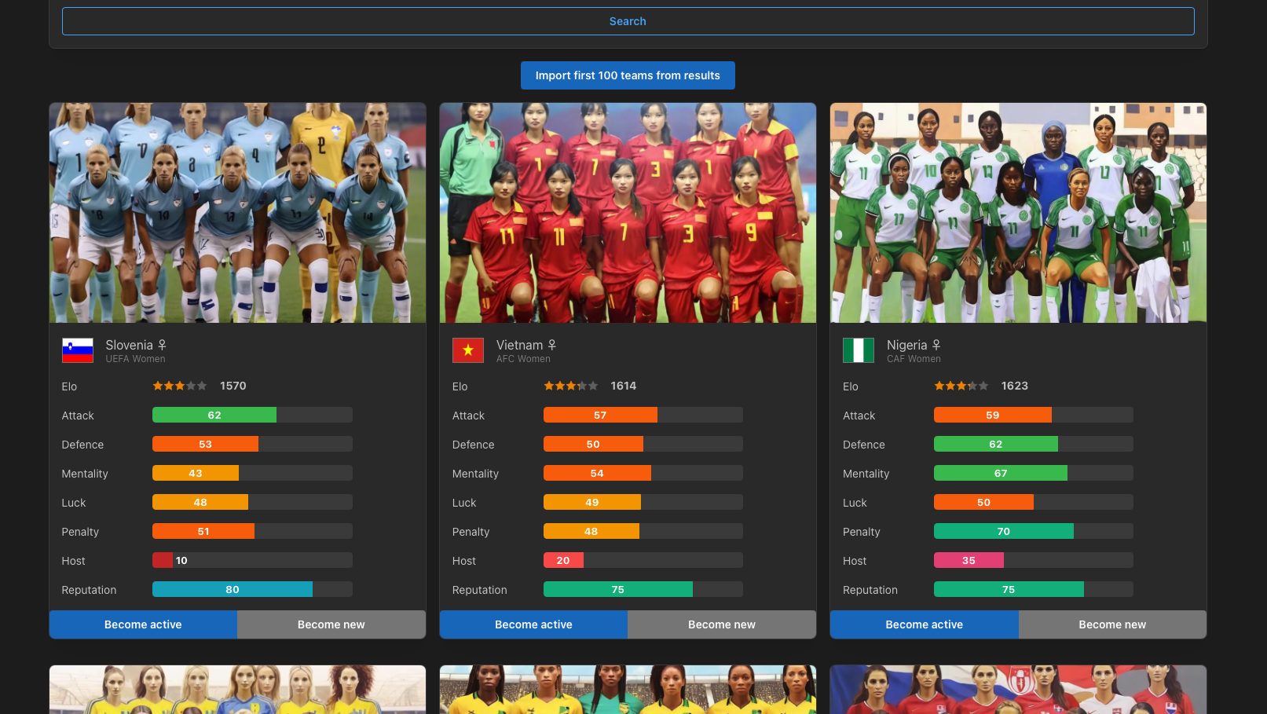Click Vietnam's Luck bar showing 49

pos(643,502)
